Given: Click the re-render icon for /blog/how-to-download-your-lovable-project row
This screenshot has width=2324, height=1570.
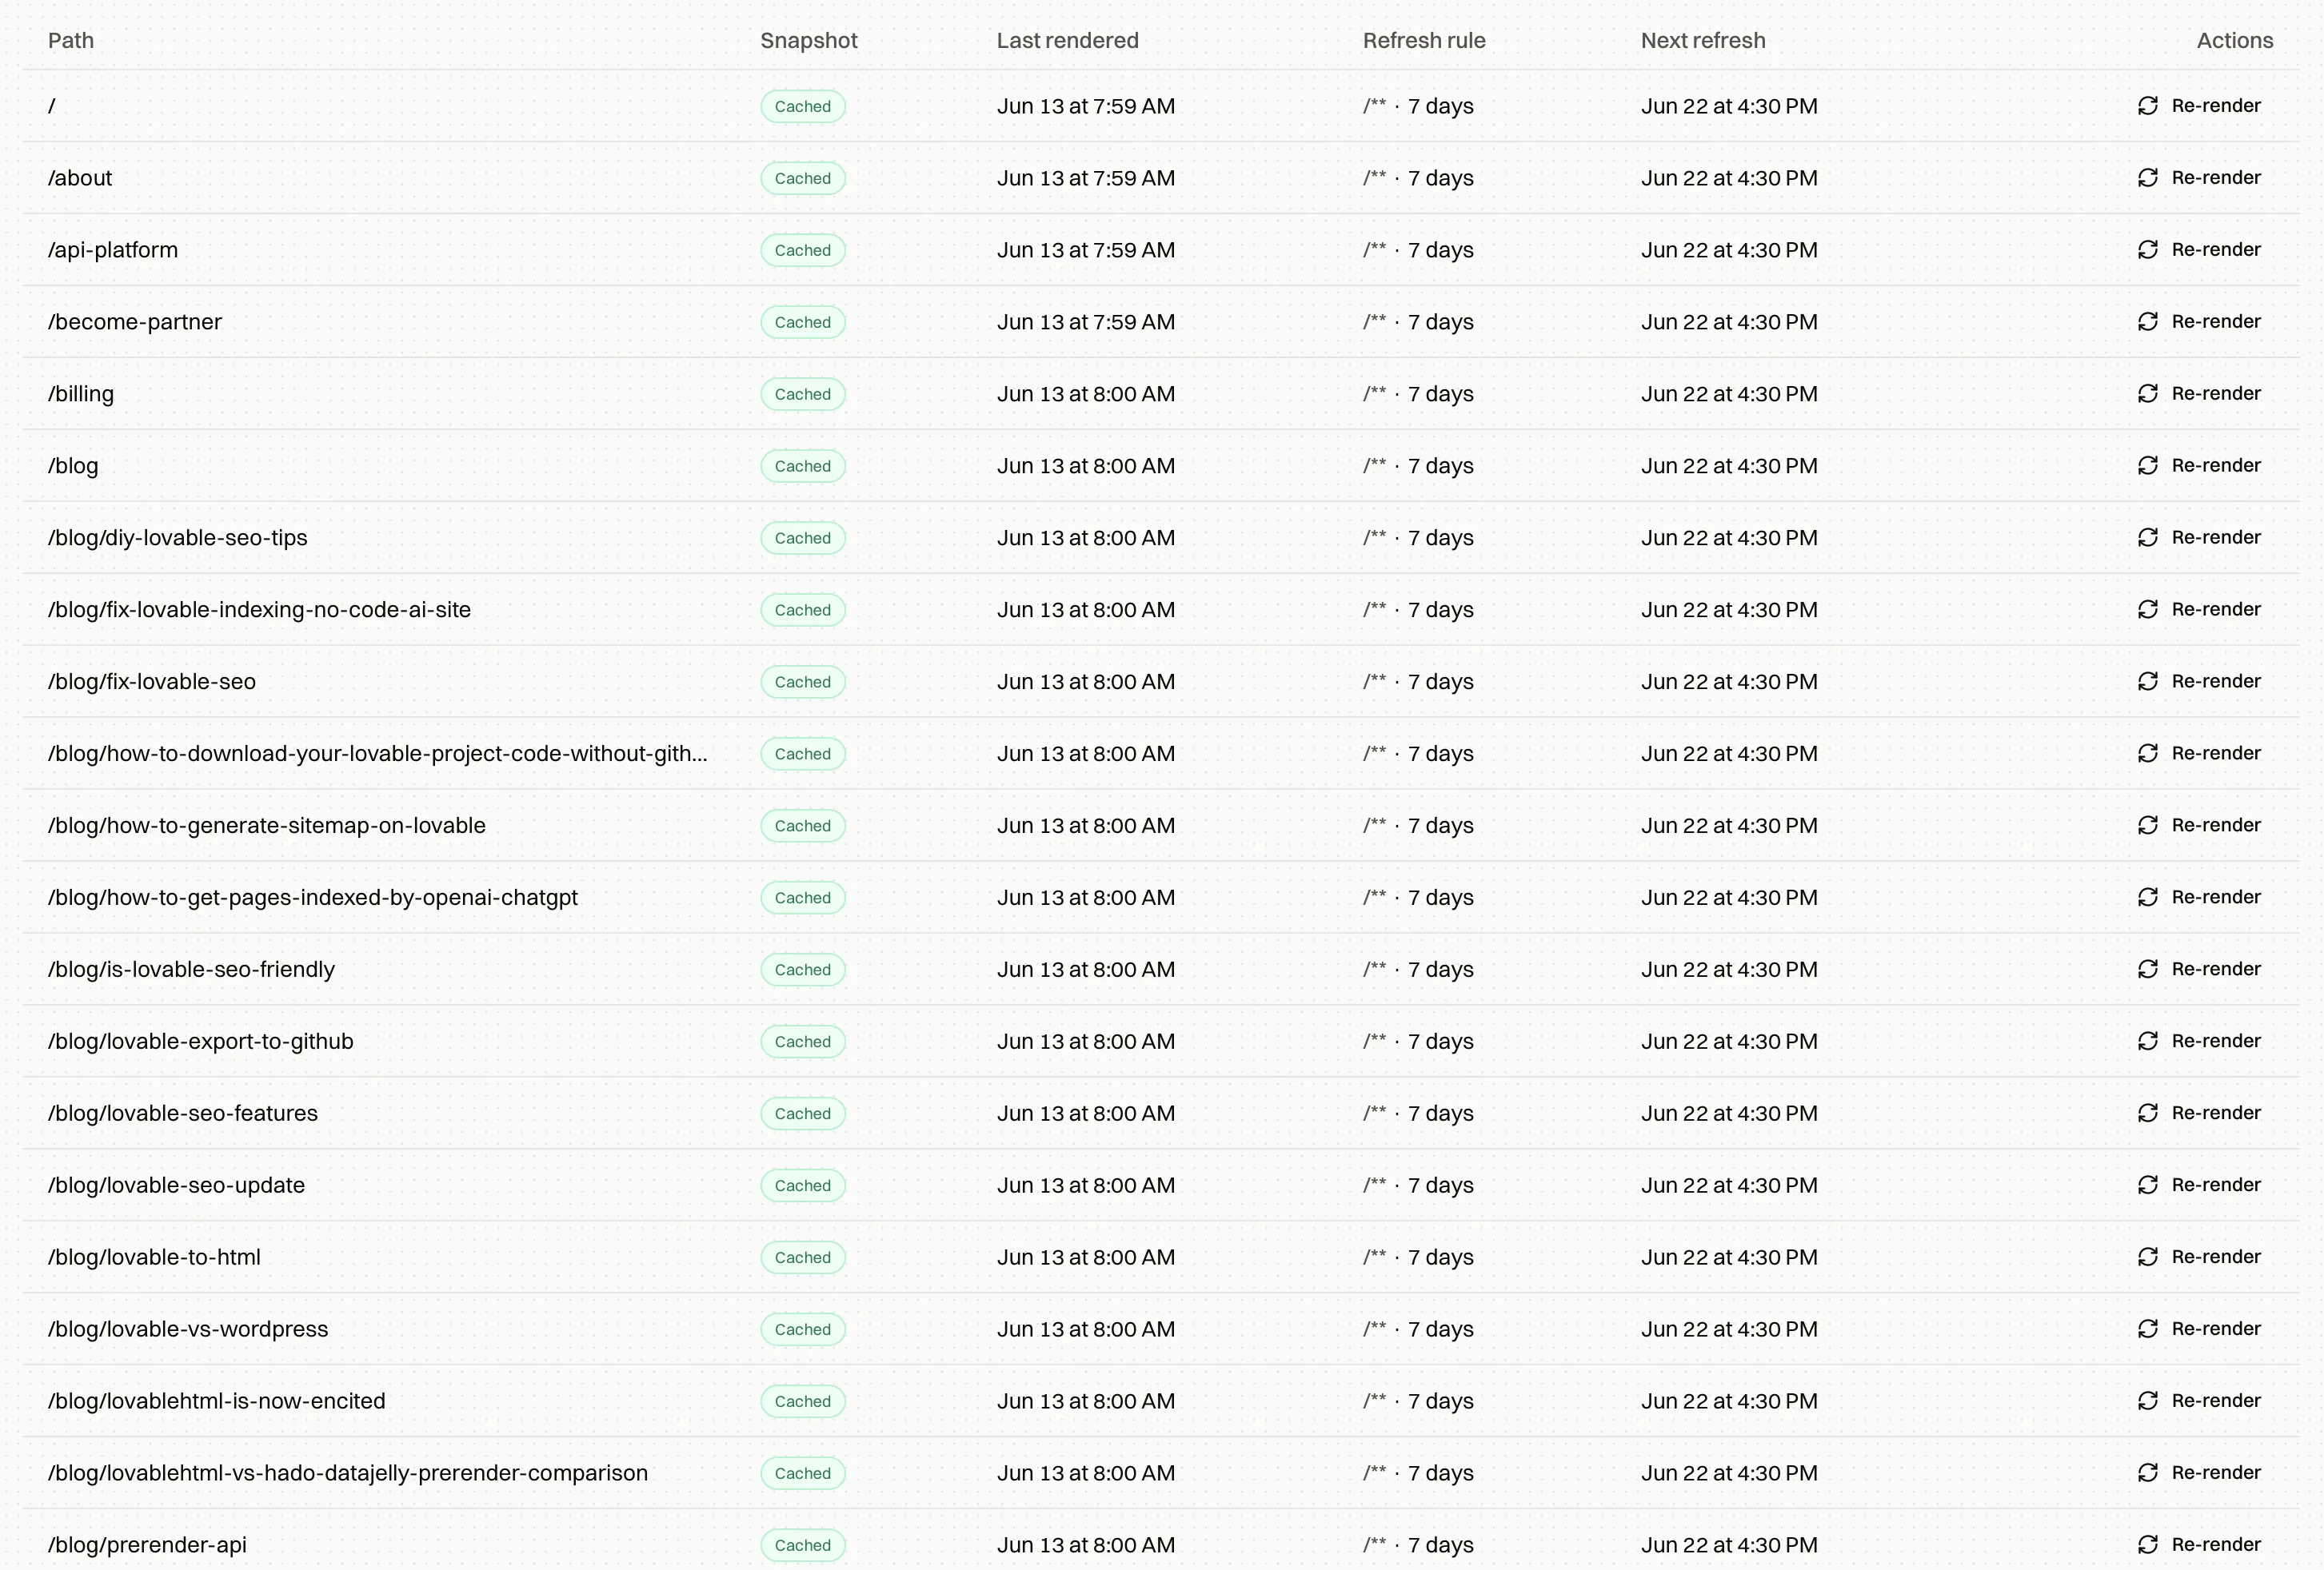Looking at the screenshot, I should point(2147,754).
